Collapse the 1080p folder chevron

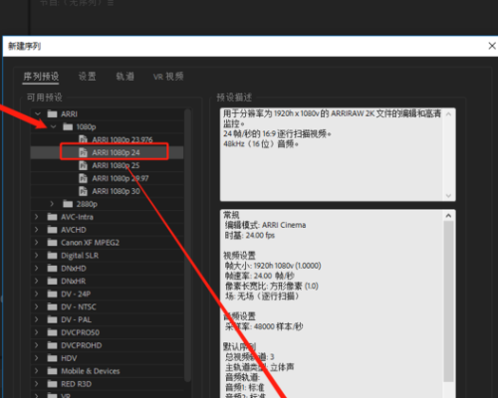coord(53,126)
